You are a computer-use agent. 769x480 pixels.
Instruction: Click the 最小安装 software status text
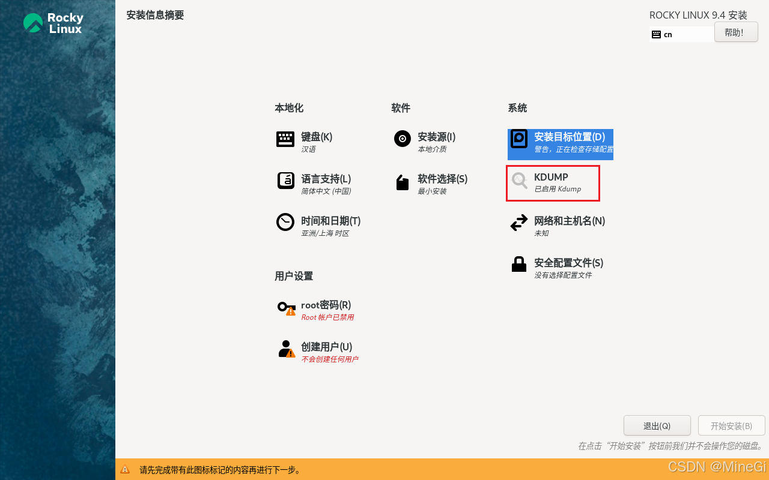[x=432, y=191]
